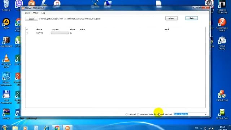Viewport: 231px width, 130px height.
Task: Click the Windows Start orb
Action: [4, 128]
